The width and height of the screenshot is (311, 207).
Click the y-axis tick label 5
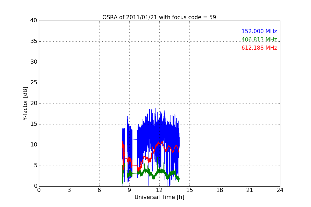[x=36, y=166]
